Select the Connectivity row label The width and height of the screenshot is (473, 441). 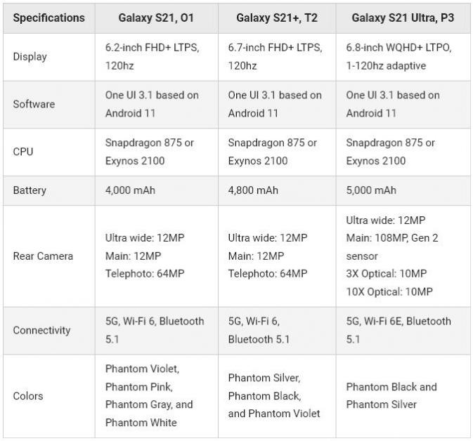click(41, 330)
